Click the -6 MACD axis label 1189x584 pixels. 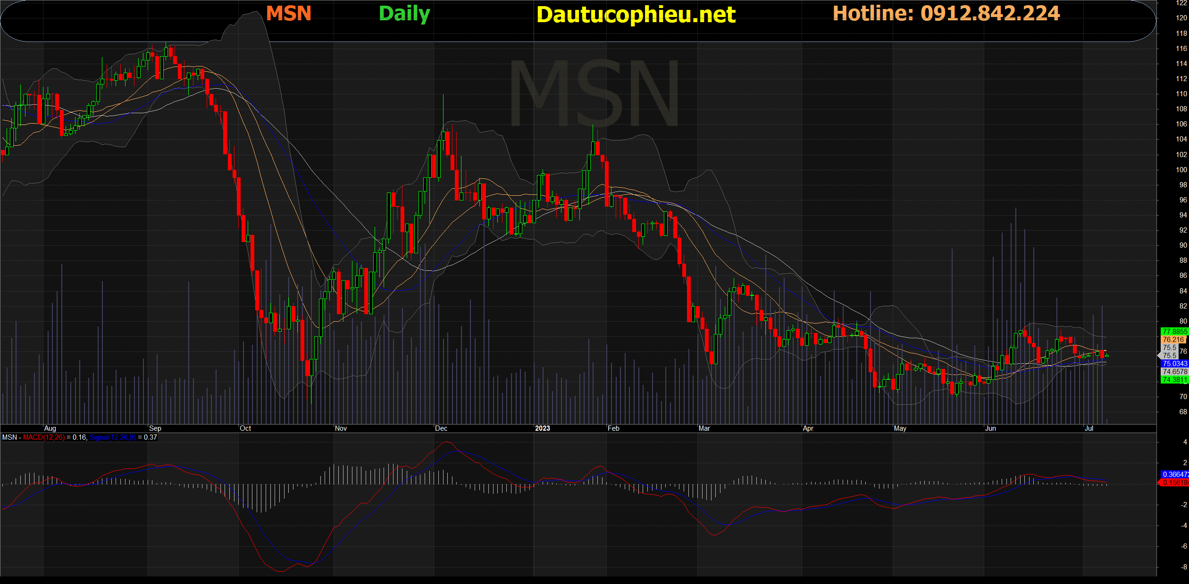(1184, 546)
